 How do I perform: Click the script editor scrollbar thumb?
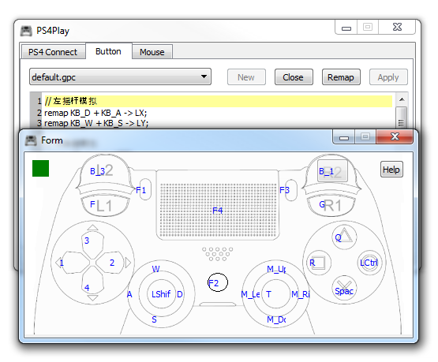pos(402,117)
